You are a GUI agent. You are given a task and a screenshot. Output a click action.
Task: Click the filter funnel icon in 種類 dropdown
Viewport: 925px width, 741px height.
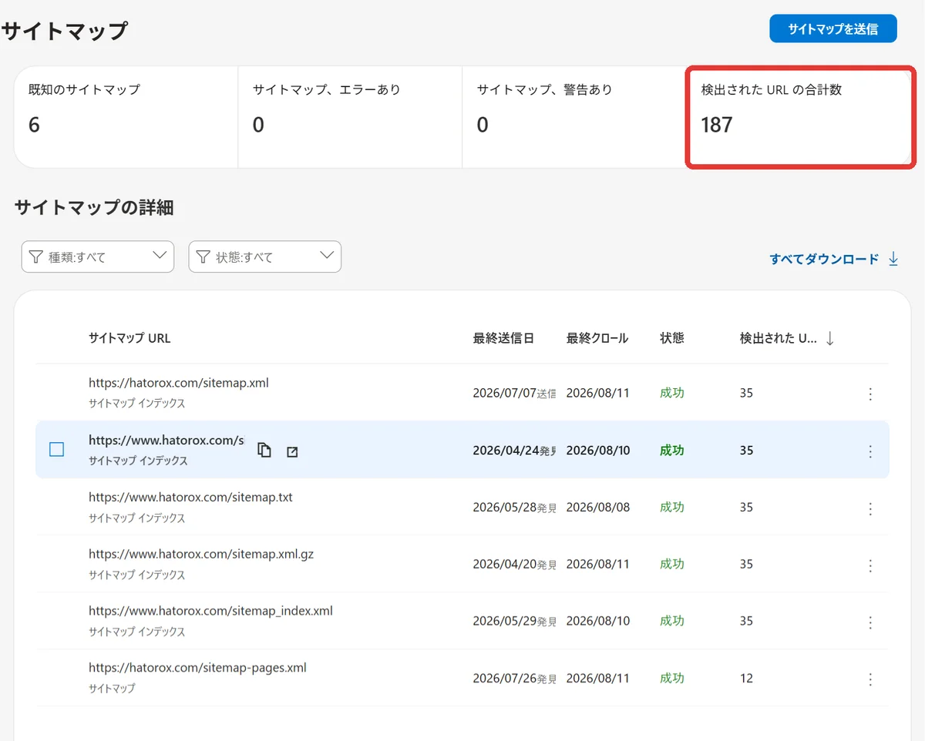pos(35,256)
